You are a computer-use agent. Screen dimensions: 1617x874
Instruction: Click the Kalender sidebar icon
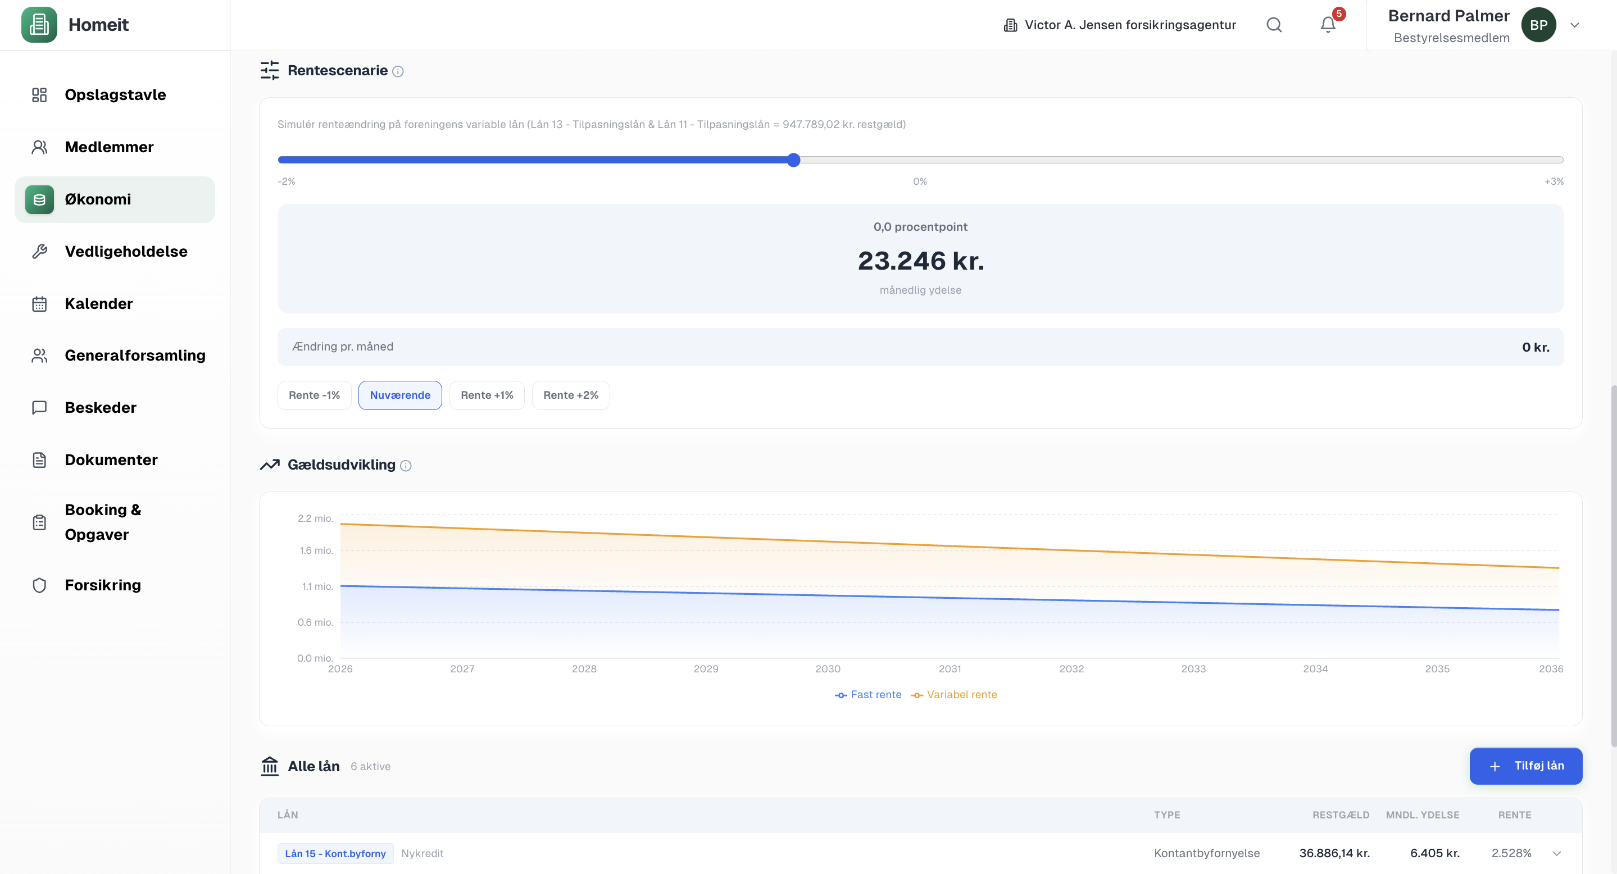tap(39, 304)
